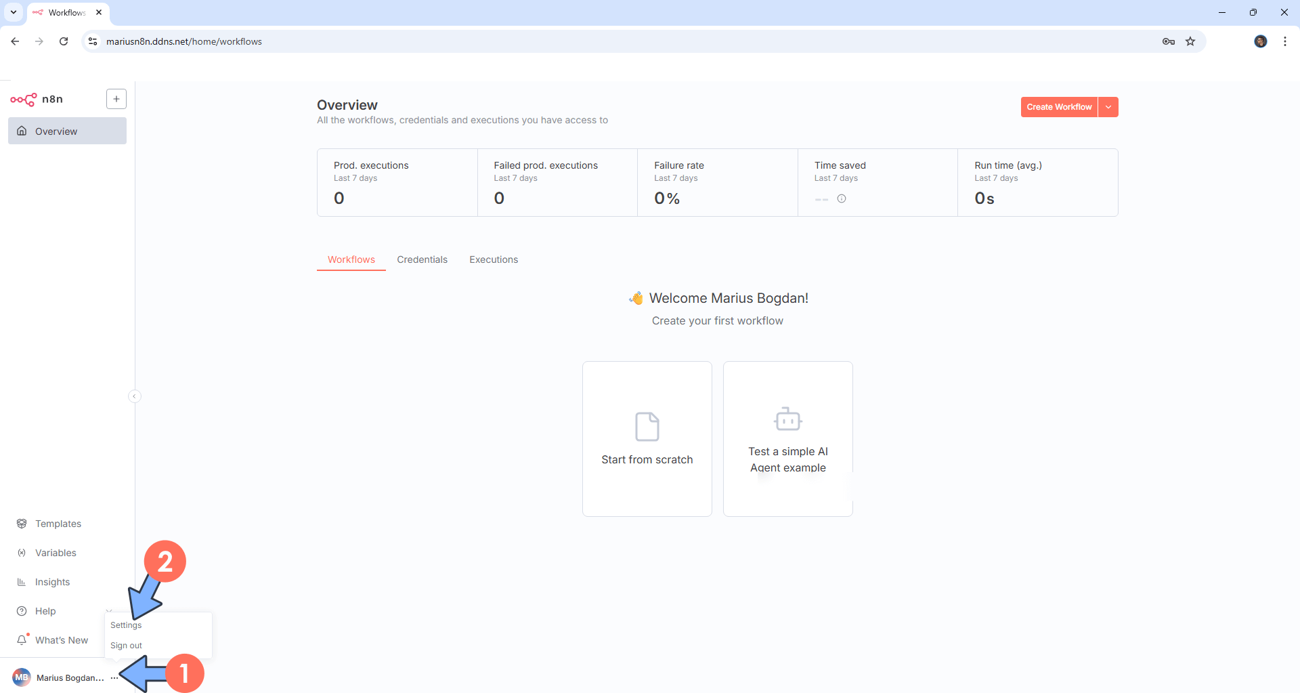The width and height of the screenshot is (1300, 693).
Task: Click the site information icon in address bar
Action: pyautogui.click(x=93, y=41)
